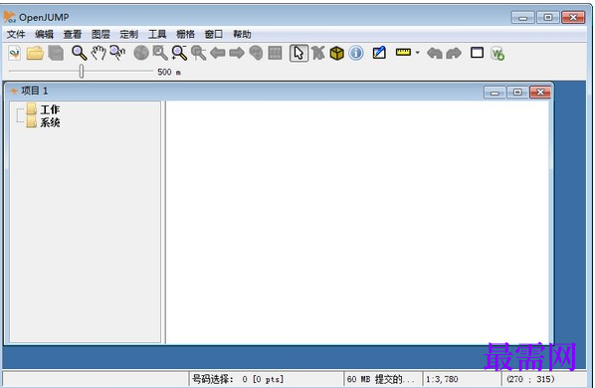This screenshot has height=388, width=595.
Task: Open the 工具 menu
Action: 157,35
